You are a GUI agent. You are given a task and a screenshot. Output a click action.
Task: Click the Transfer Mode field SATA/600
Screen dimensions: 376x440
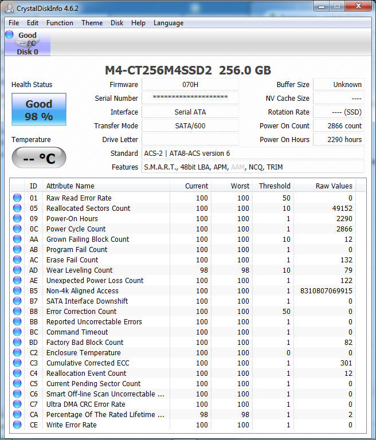click(190, 125)
